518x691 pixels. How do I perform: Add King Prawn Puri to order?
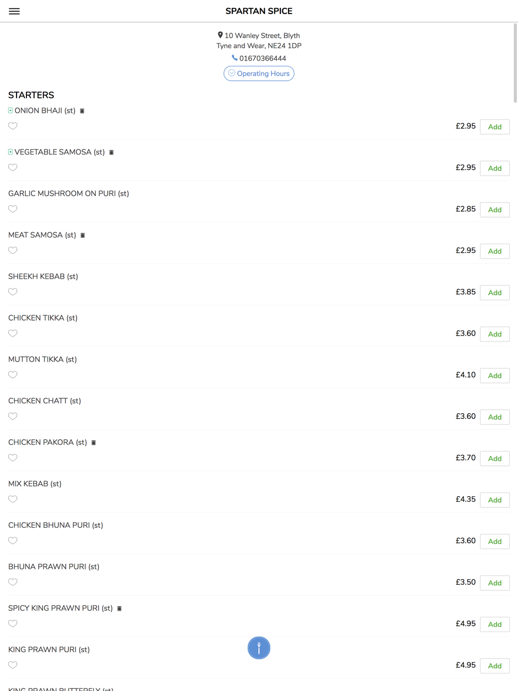click(x=495, y=666)
